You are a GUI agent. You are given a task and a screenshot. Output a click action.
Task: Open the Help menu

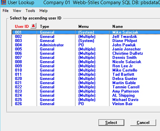click(43, 11)
